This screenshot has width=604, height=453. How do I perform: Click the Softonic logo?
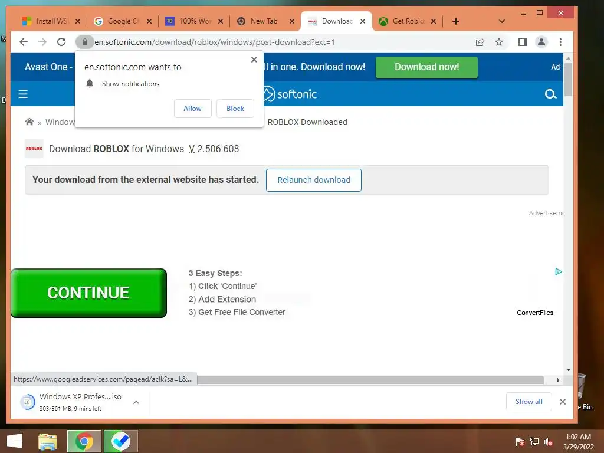click(290, 94)
